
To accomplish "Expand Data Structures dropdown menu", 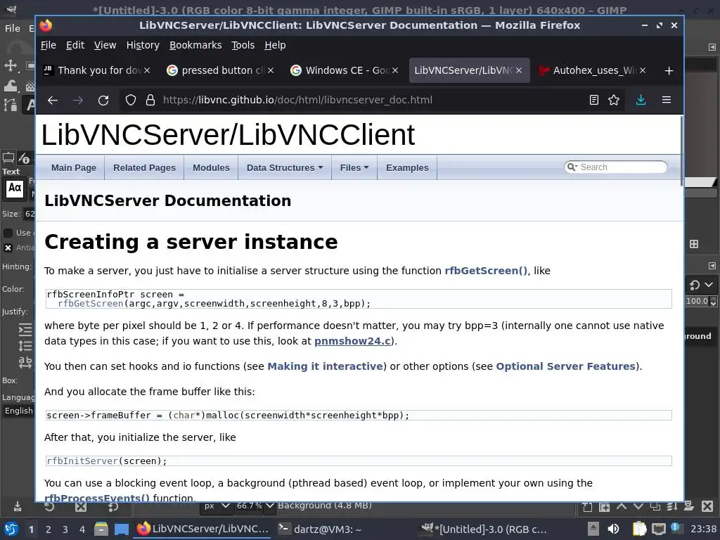I will (285, 167).
